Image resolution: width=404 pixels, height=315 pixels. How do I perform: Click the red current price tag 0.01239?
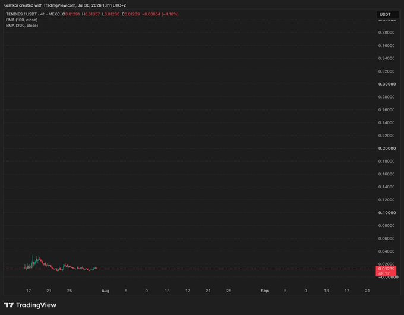[x=386, y=269]
